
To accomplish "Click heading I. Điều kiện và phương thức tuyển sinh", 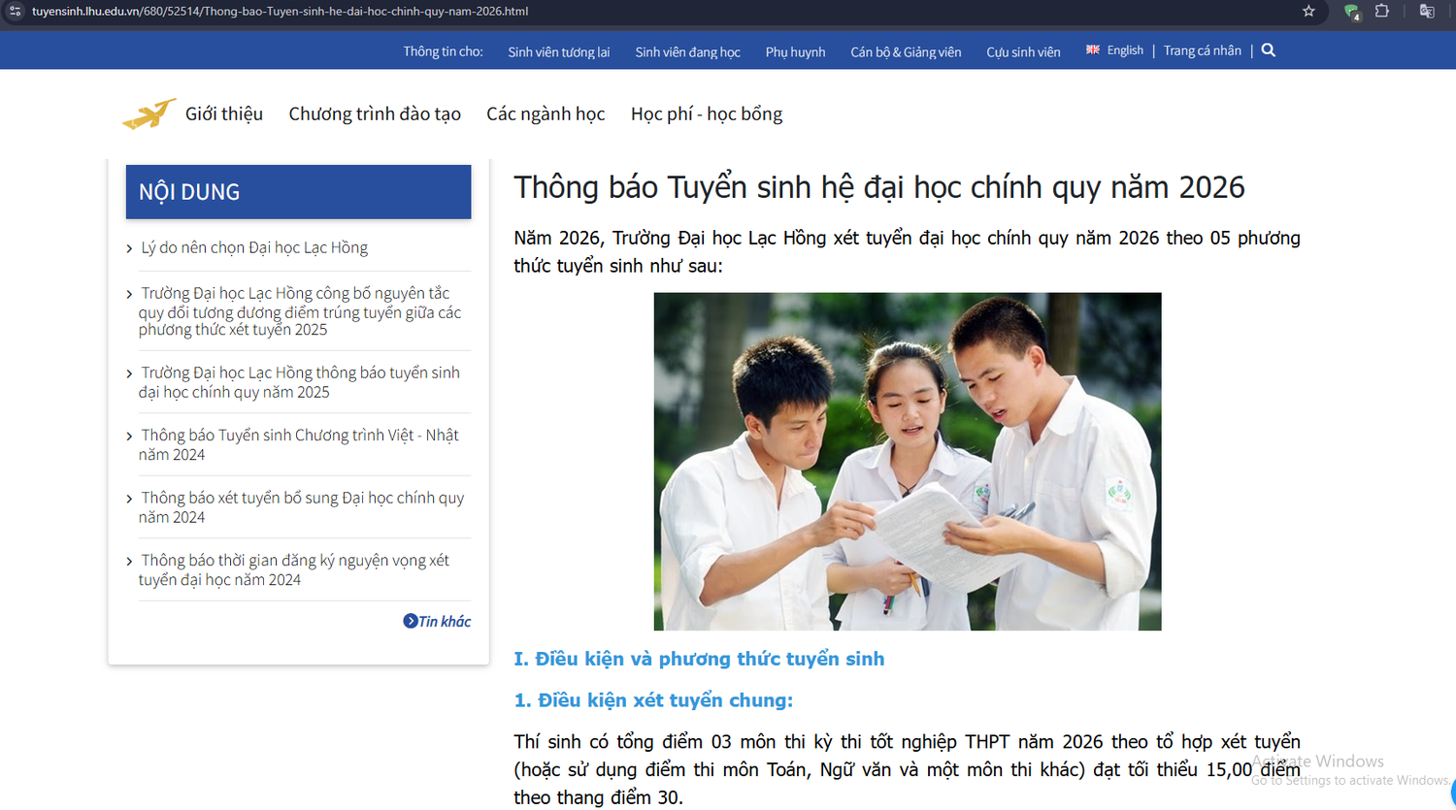I will (x=699, y=660).
